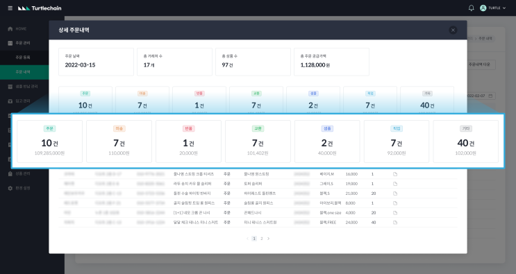Open 샘플 반납 관리 in the sidebar
Screen dimensions: 516x274
coord(26,87)
